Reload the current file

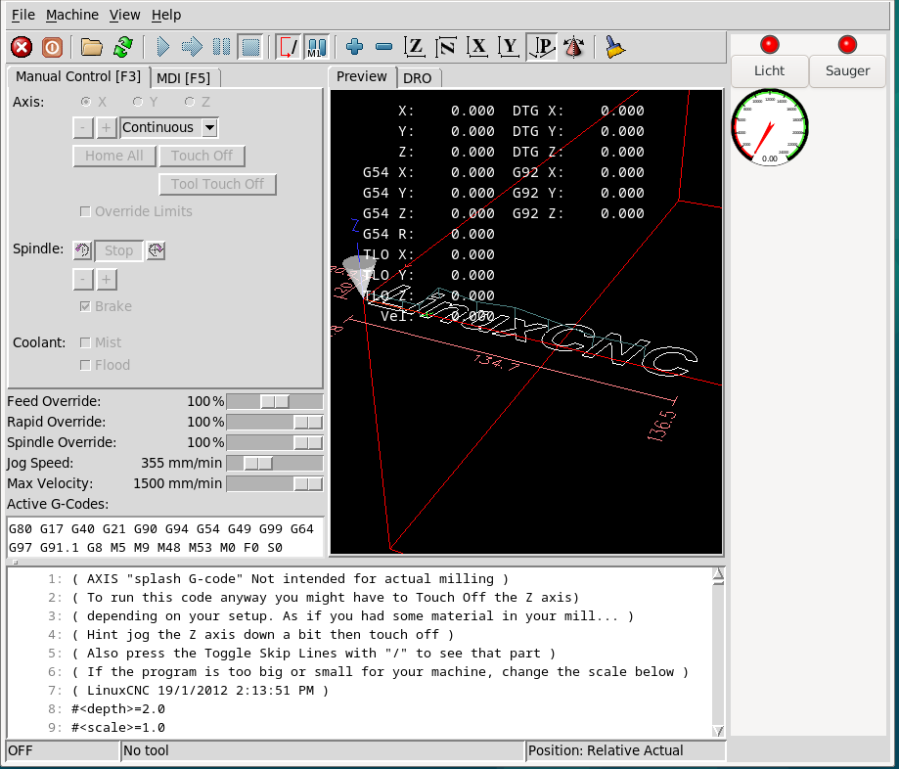coord(122,46)
